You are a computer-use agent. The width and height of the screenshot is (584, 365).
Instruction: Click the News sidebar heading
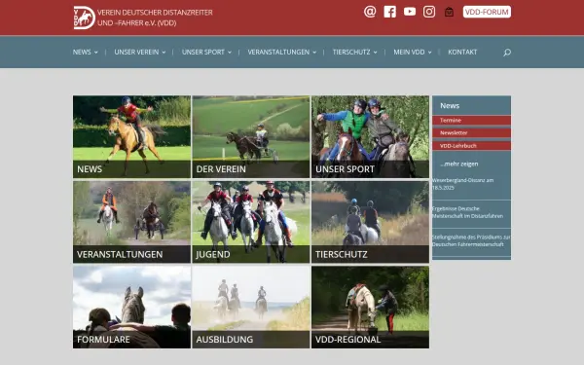pyautogui.click(x=450, y=106)
